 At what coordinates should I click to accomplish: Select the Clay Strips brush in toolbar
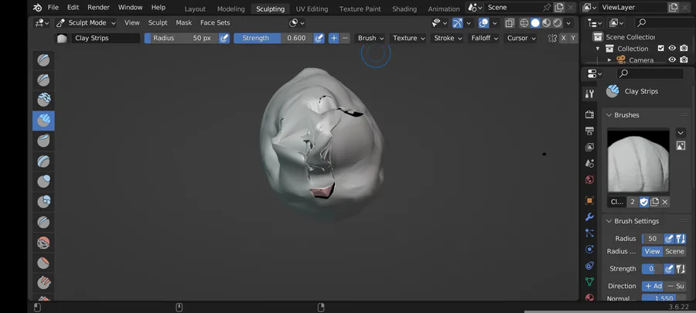43,120
